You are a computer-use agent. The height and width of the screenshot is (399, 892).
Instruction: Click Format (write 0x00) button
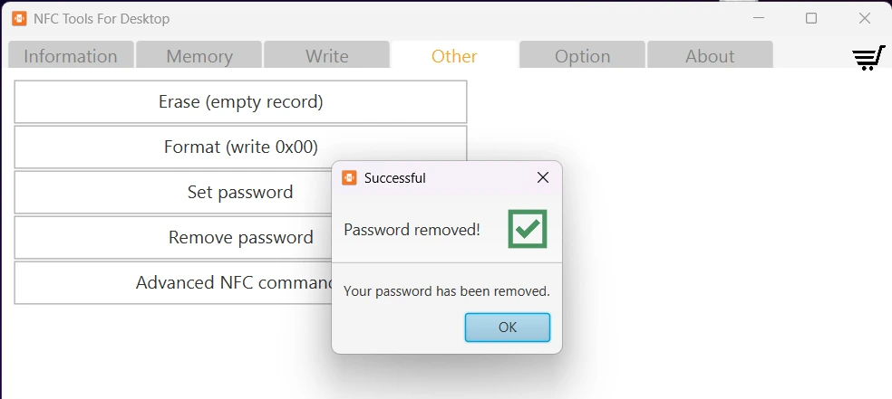[x=240, y=147]
